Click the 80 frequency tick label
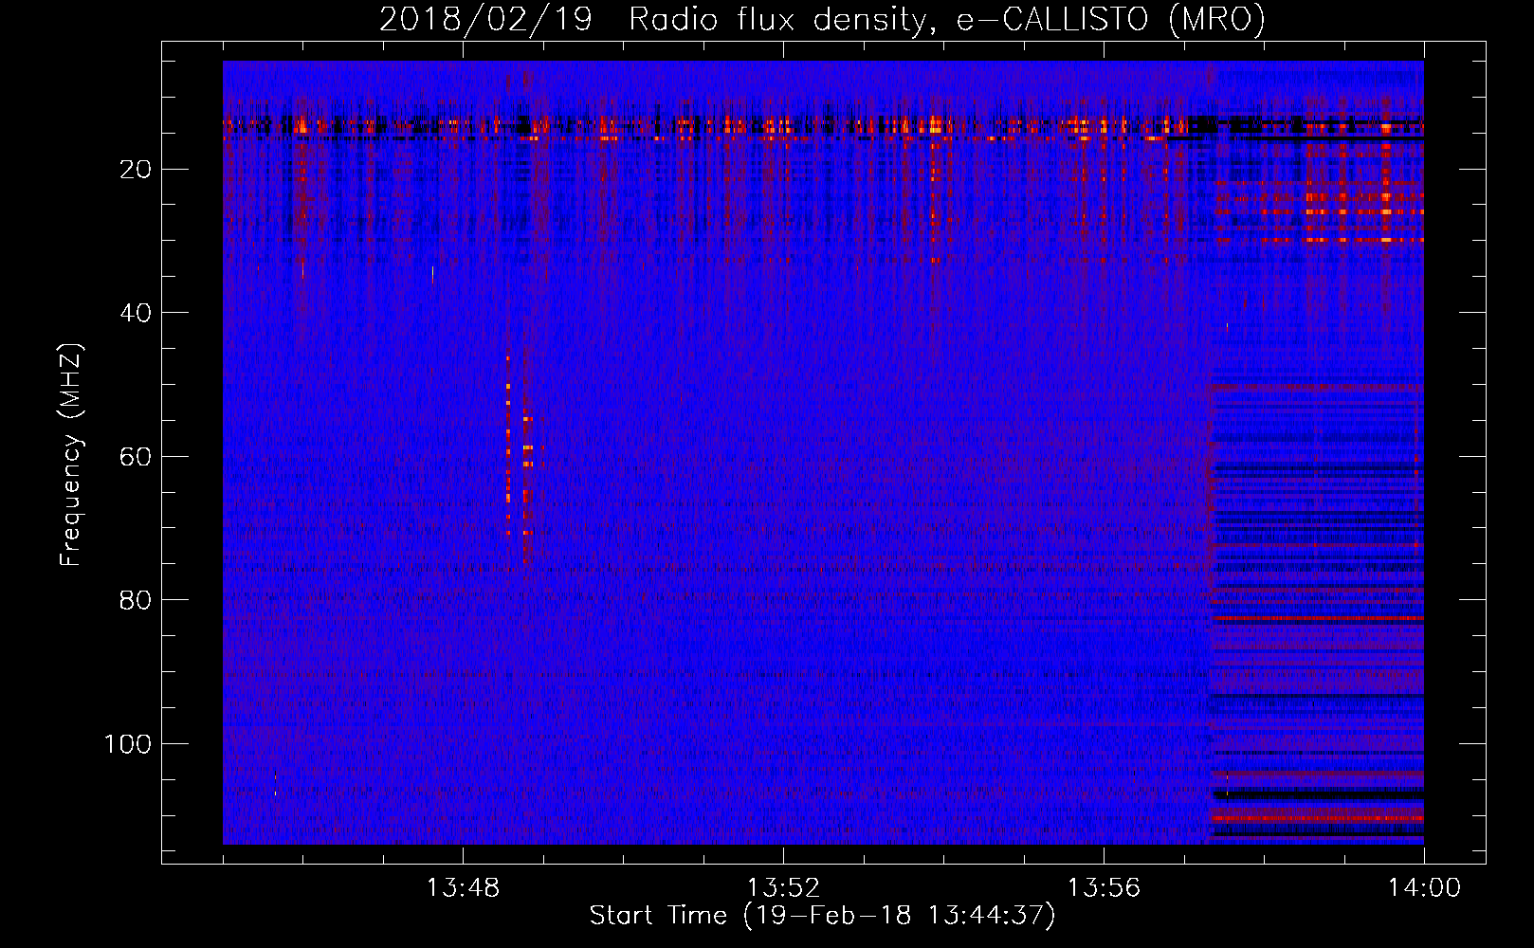 [x=137, y=600]
